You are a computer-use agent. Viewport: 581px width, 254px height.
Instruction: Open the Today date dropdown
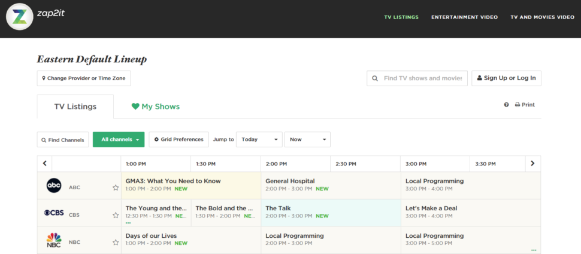pyautogui.click(x=259, y=140)
